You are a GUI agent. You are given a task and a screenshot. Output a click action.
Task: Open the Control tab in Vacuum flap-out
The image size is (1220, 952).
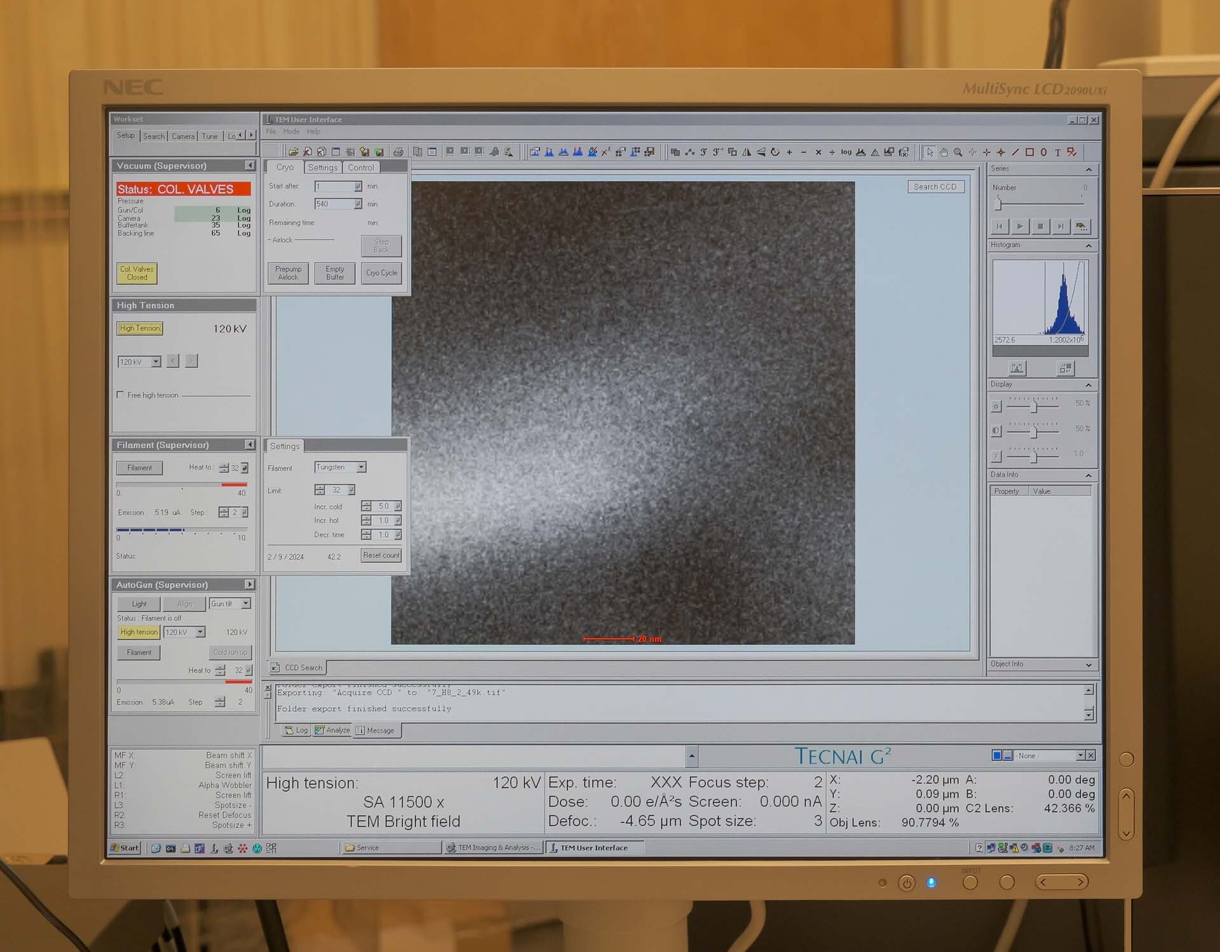[361, 168]
